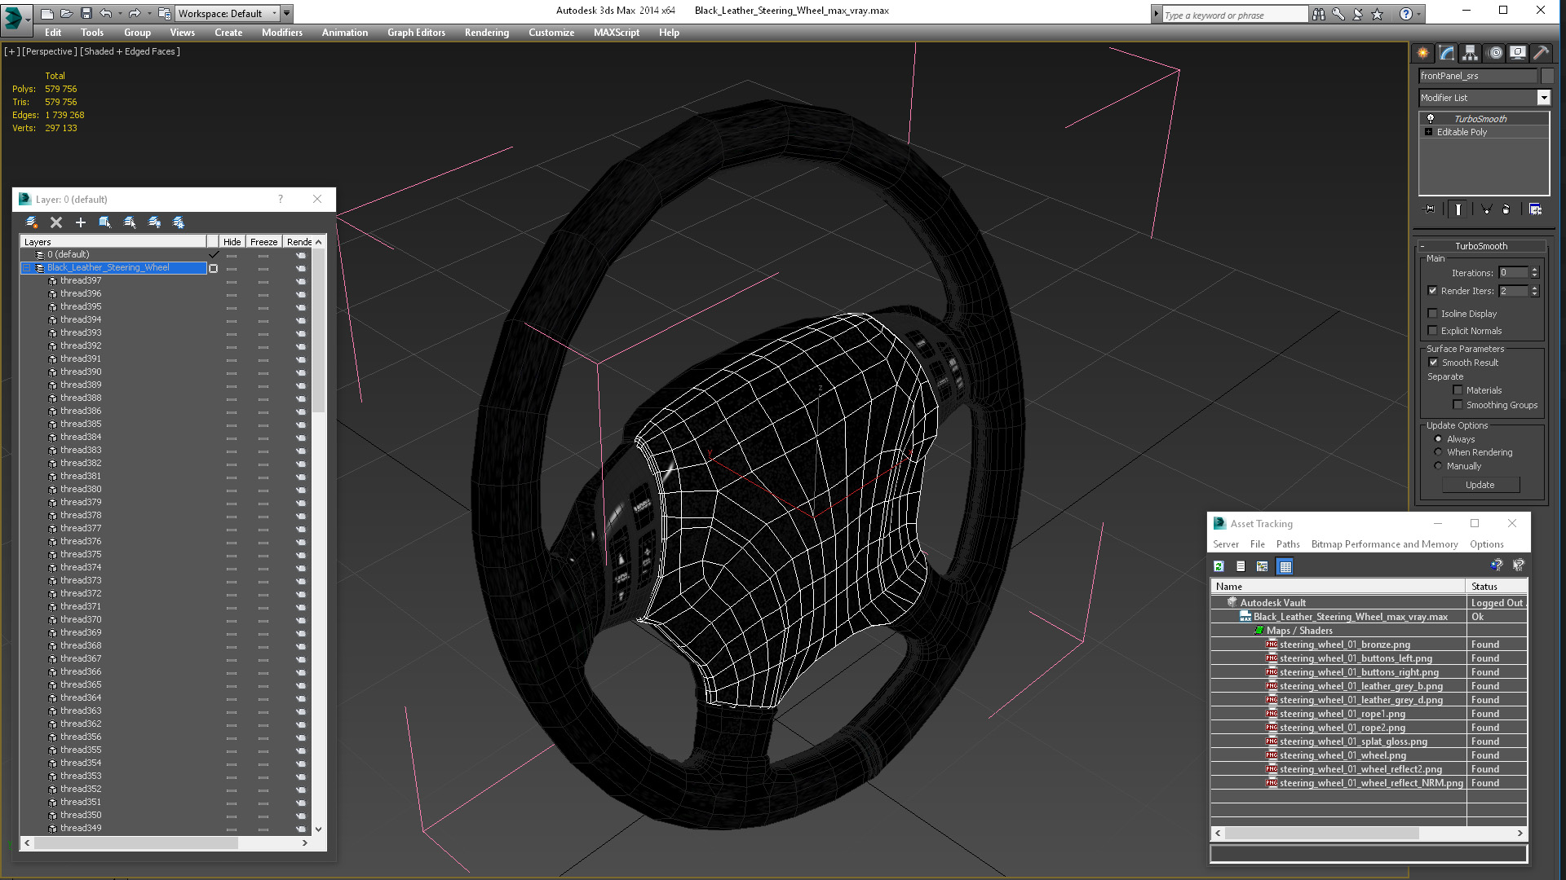Viewport: 1566px width, 880px height.
Task: Click the Freeze column header in Layer dialog
Action: click(263, 242)
